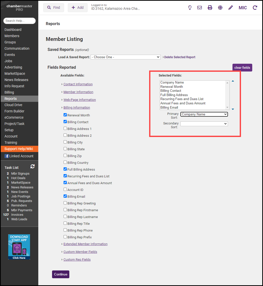Refresh the Task List with sync icon
This screenshot has width=263, height=286.
coord(33,166)
